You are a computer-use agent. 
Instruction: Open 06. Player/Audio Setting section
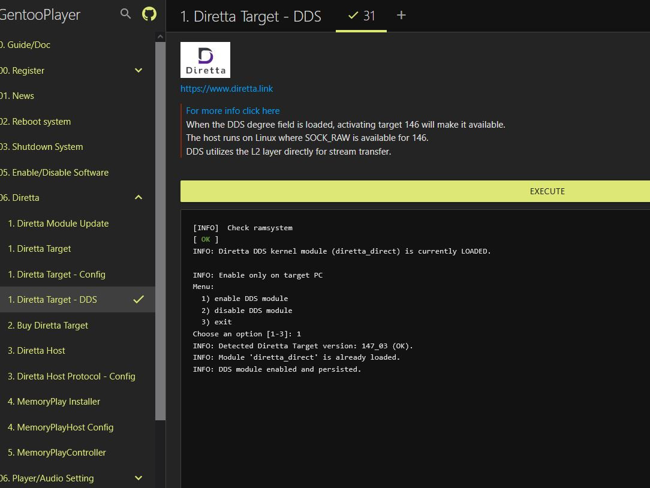coord(77,478)
